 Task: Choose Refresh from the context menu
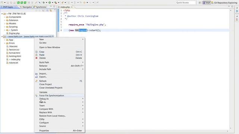(x=59, y=81)
